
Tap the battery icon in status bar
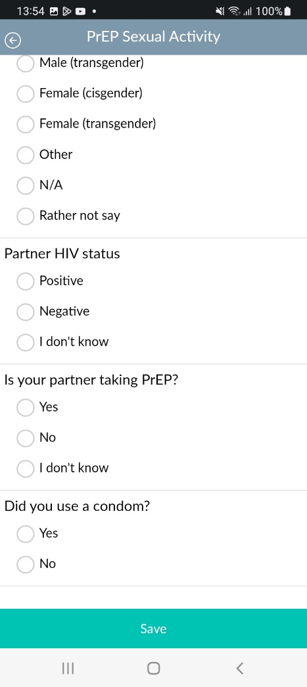[287, 11]
